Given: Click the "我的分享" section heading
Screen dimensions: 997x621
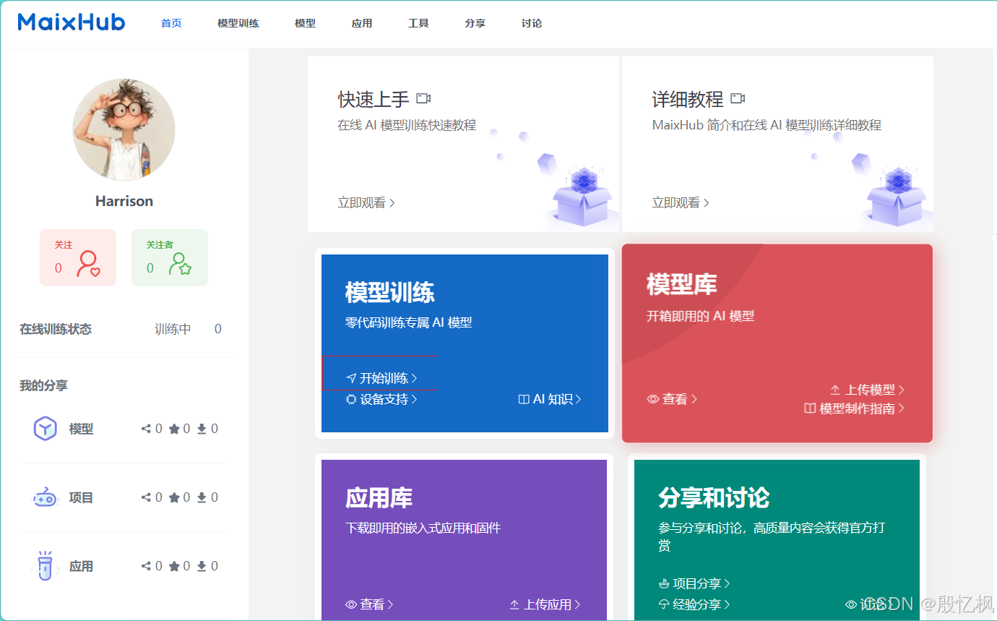Looking at the screenshot, I should (x=43, y=385).
